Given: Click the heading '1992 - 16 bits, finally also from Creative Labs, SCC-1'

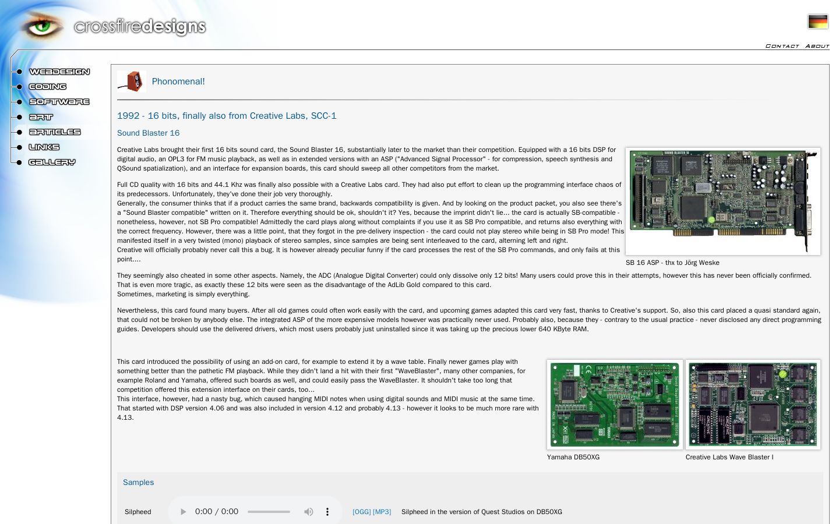Looking at the screenshot, I should (227, 116).
